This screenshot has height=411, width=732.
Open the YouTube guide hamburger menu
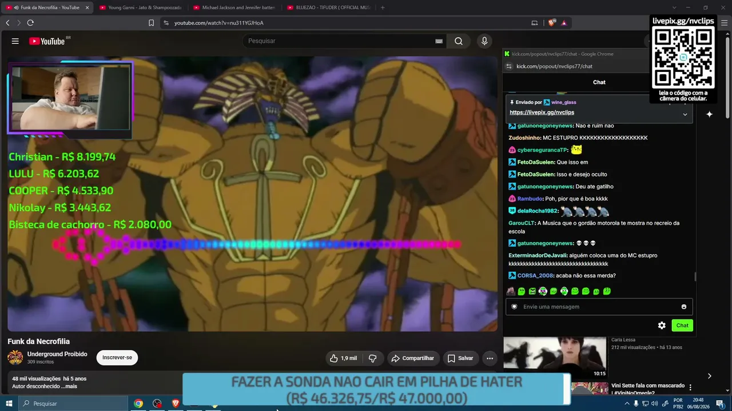point(15,41)
